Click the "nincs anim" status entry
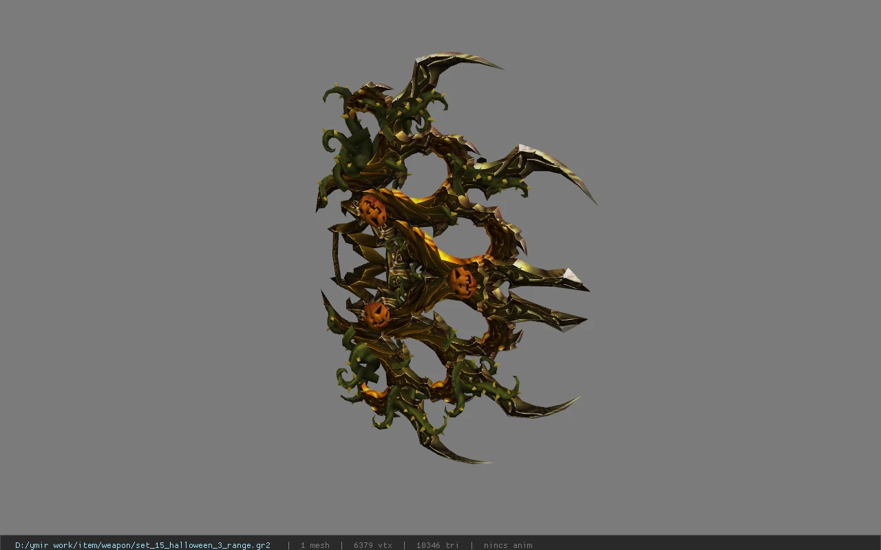 coord(508,545)
